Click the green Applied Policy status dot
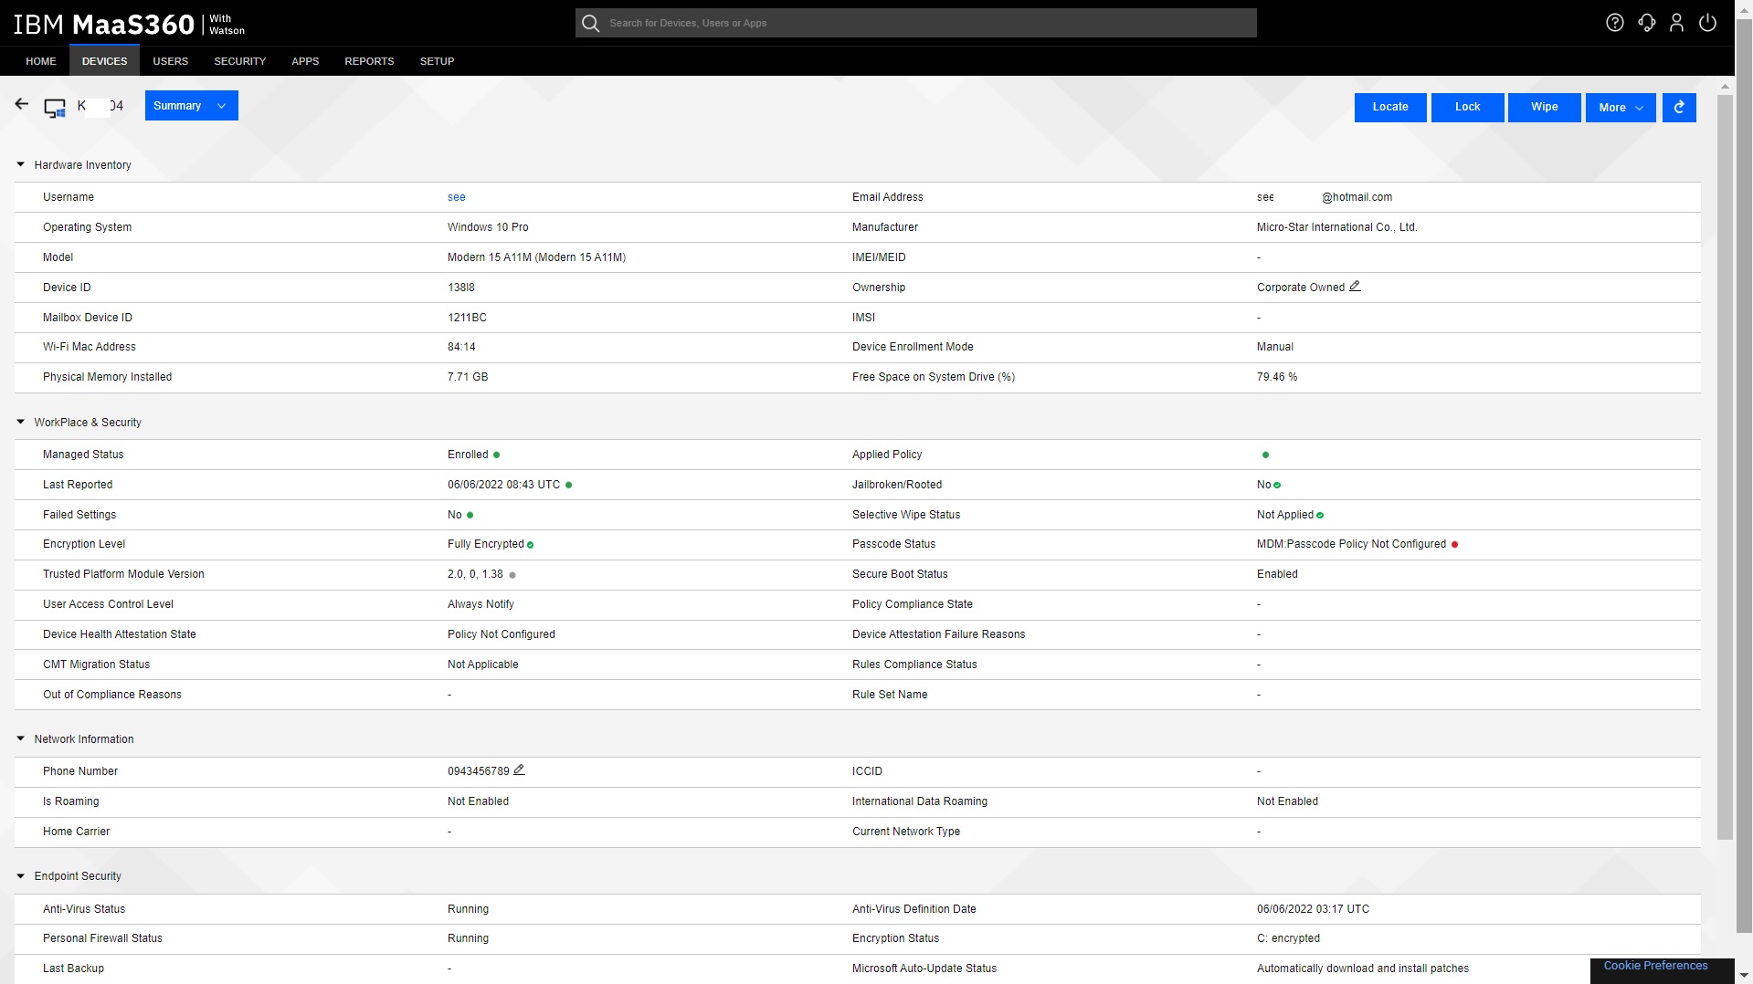The image size is (1753, 984). (1265, 455)
